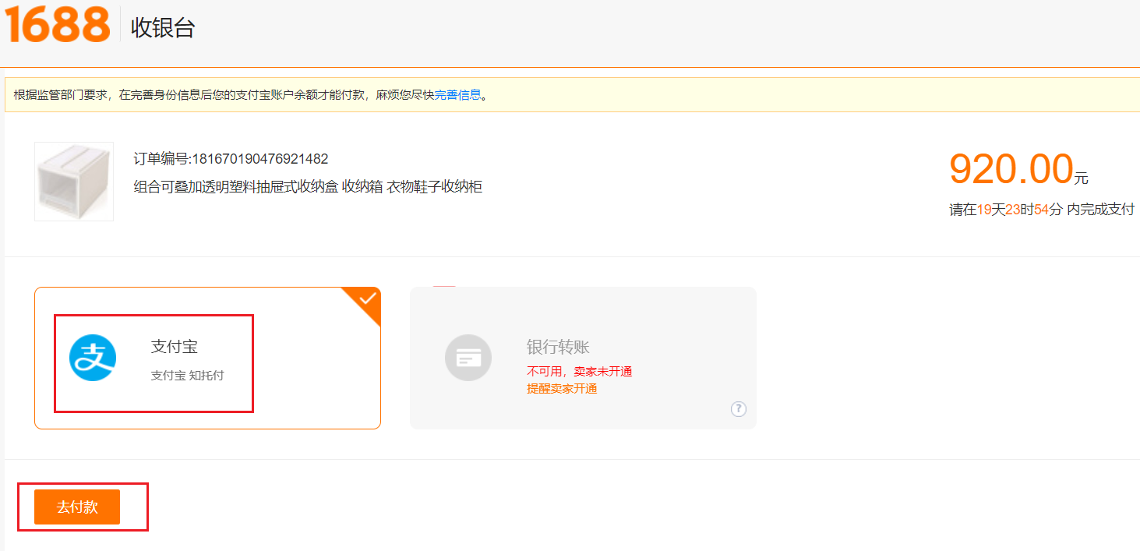
Task: Click the question mark help icon
Action: [738, 409]
